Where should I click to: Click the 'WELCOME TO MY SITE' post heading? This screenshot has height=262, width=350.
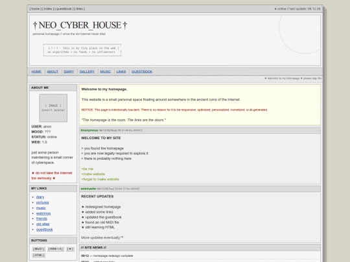point(101,138)
